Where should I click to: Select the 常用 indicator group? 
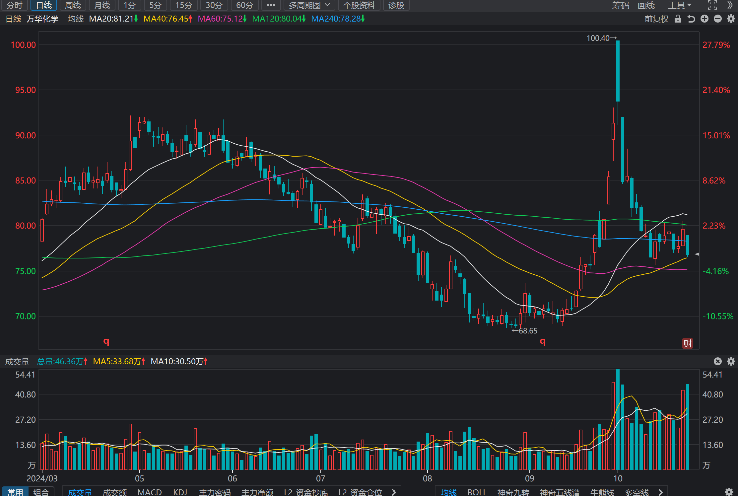pyautogui.click(x=15, y=492)
